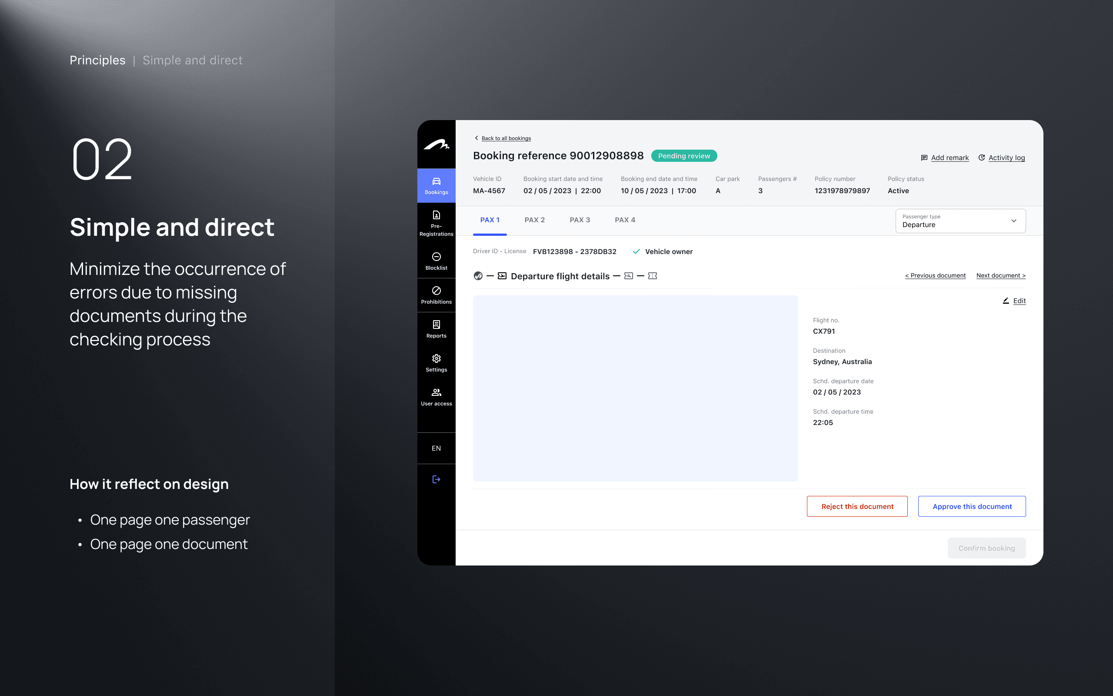Open Bookings in the sidebar
Image resolution: width=1113 pixels, height=696 pixels.
click(x=436, y=185)
